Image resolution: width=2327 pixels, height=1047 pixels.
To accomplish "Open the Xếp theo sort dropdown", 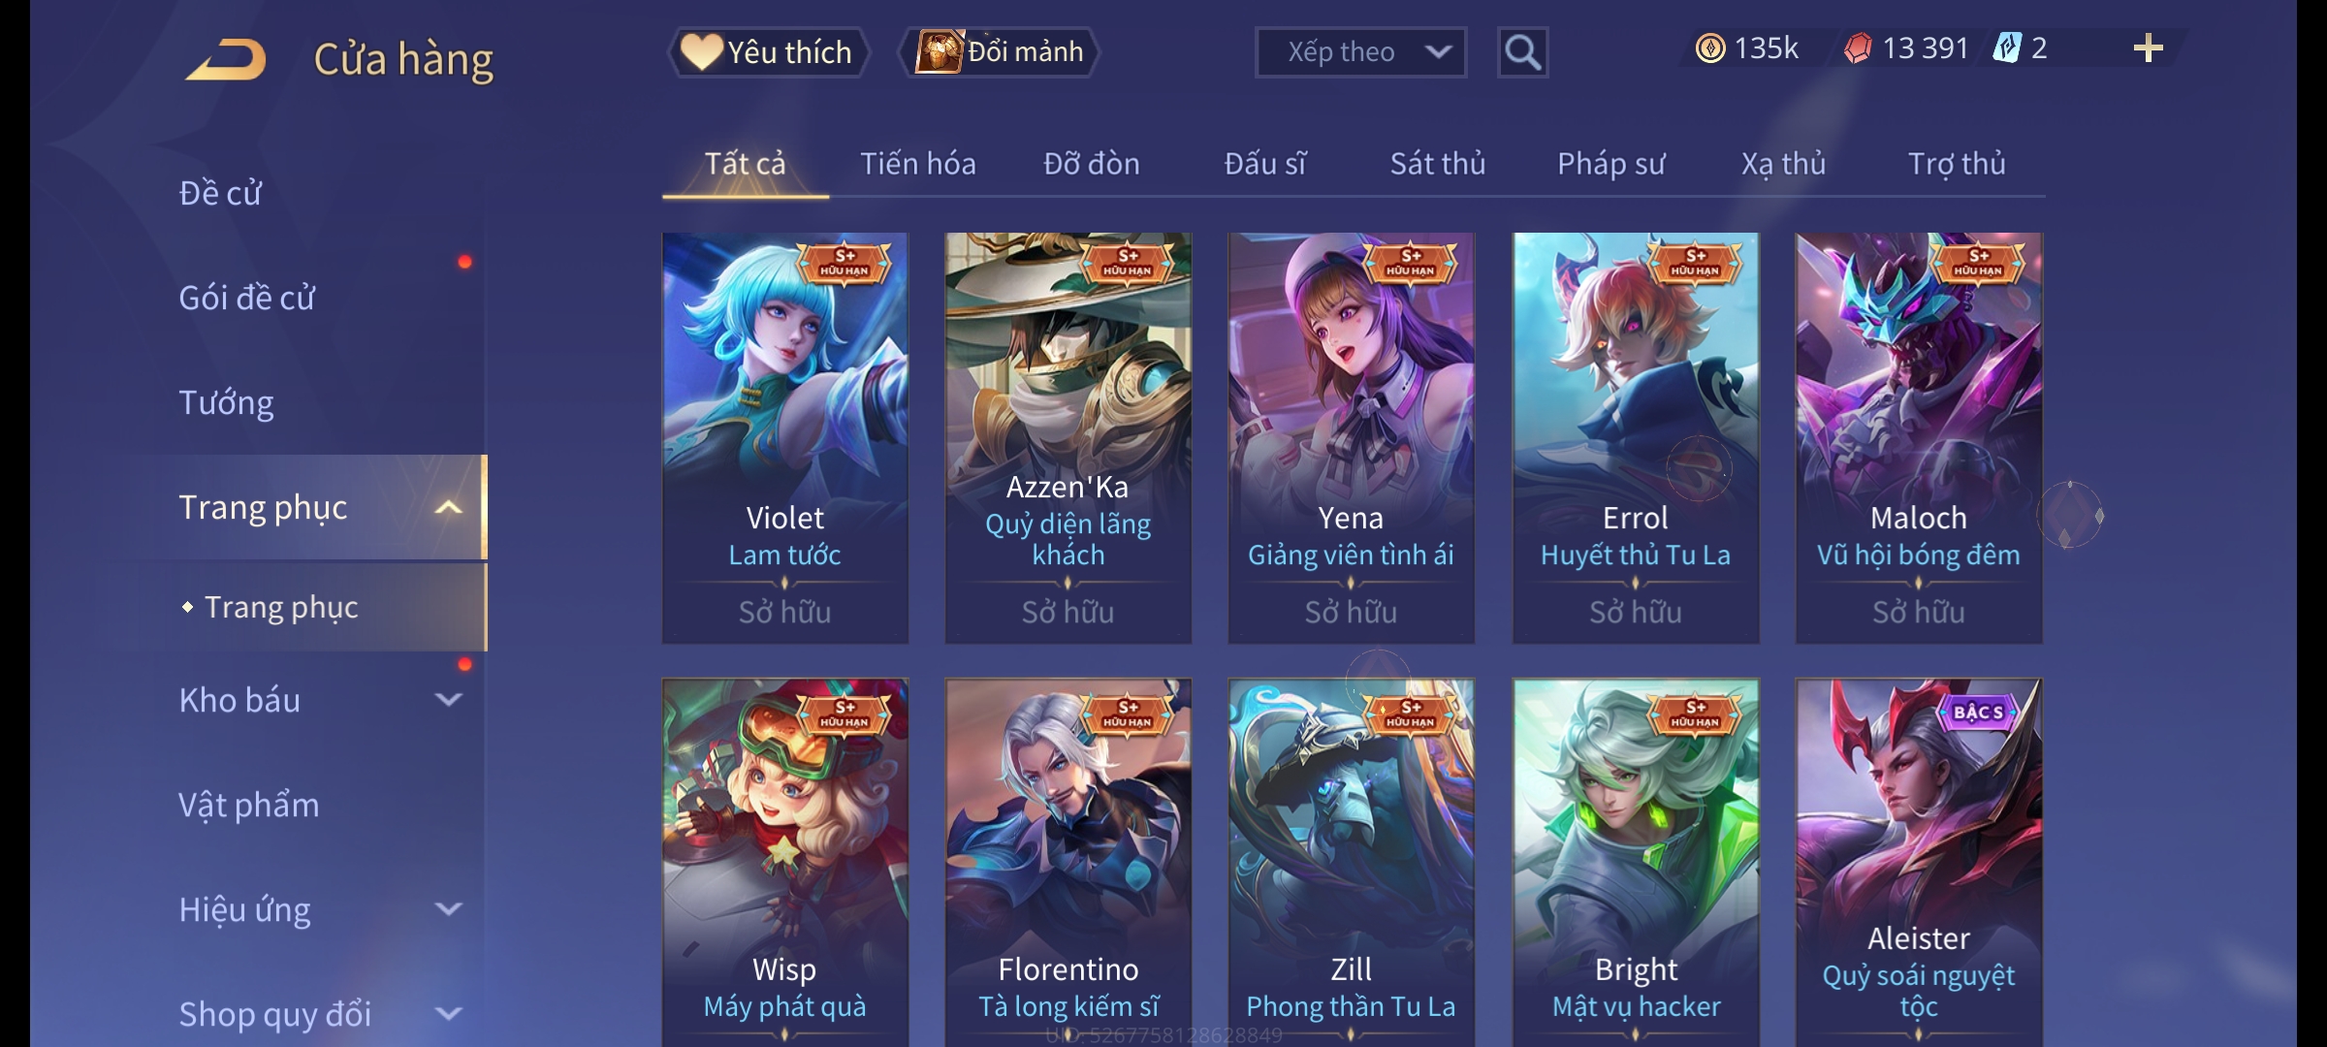I will pyautogui.click(x=1360, y=52).
